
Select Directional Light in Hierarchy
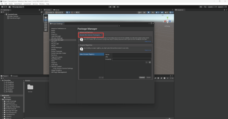point(15,18)
